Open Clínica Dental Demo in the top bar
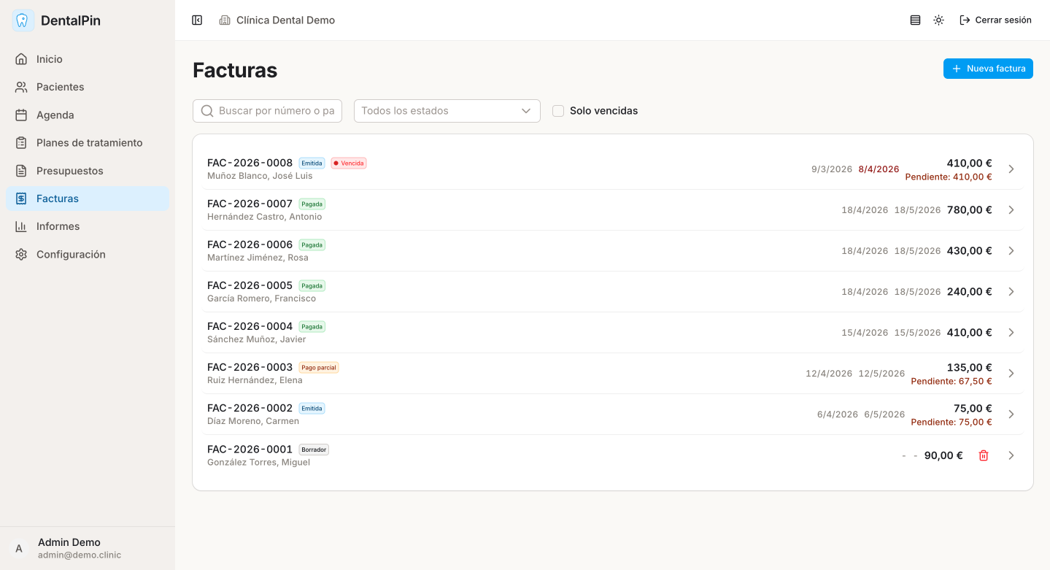The height and width of the screenshot is (570, 1050). (277, 20)
